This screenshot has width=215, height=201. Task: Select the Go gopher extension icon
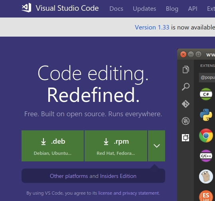coord(206,176)
